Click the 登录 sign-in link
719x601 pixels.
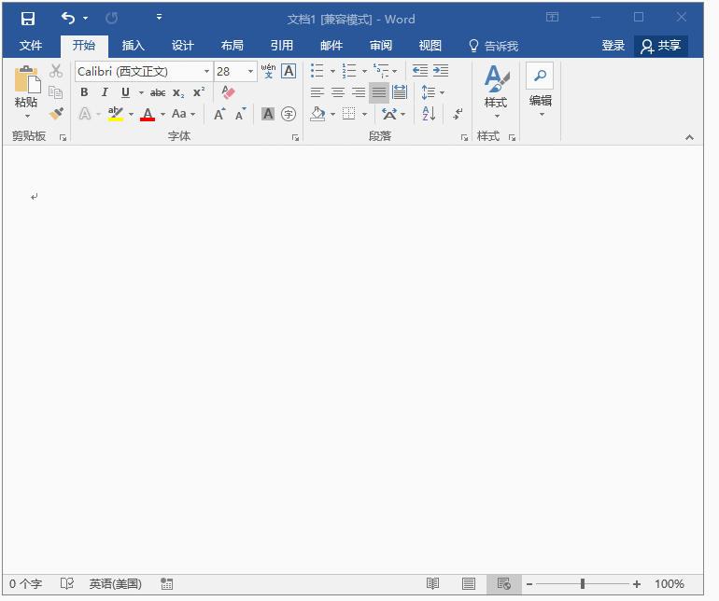coord(613,46)
